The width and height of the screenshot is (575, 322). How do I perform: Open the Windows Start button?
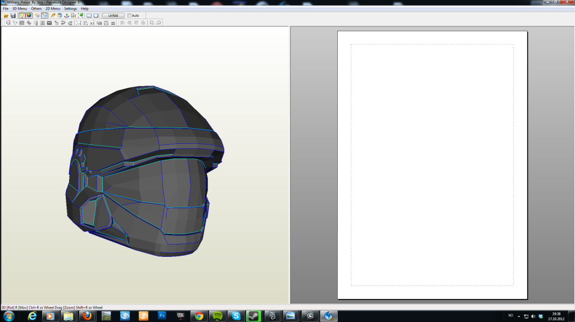[x=9, y=316]
